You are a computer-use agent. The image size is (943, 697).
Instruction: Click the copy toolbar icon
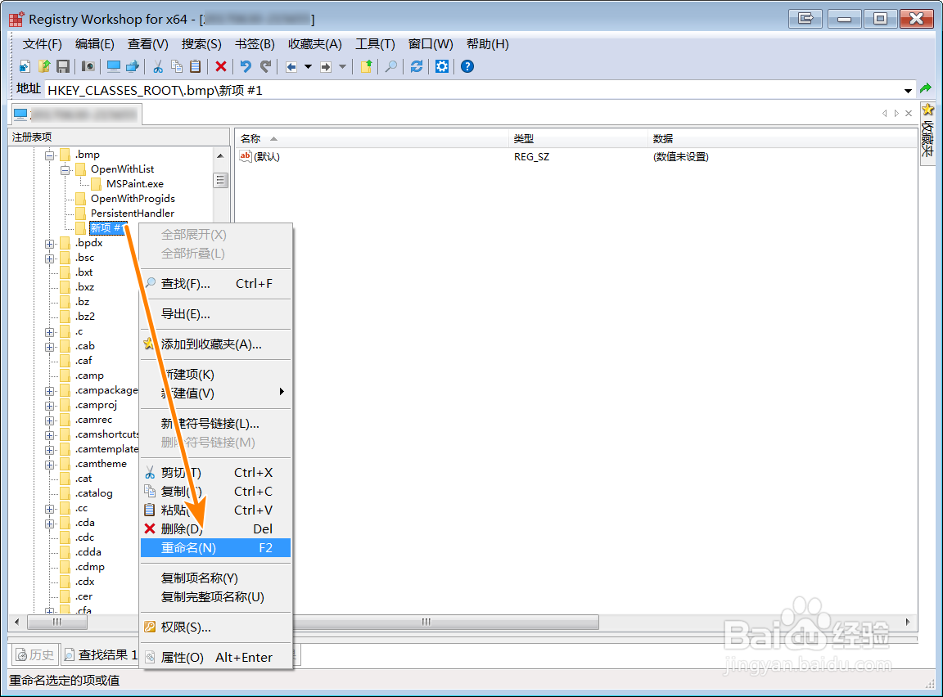click(x=177, y=67)
